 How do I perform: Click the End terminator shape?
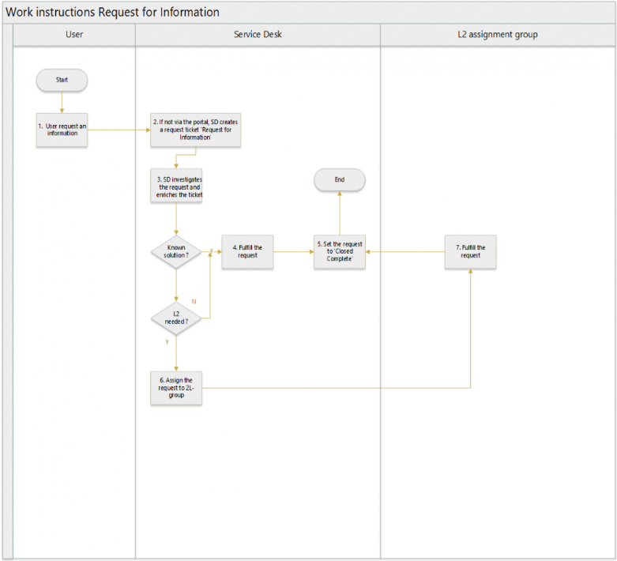(339, 180)
